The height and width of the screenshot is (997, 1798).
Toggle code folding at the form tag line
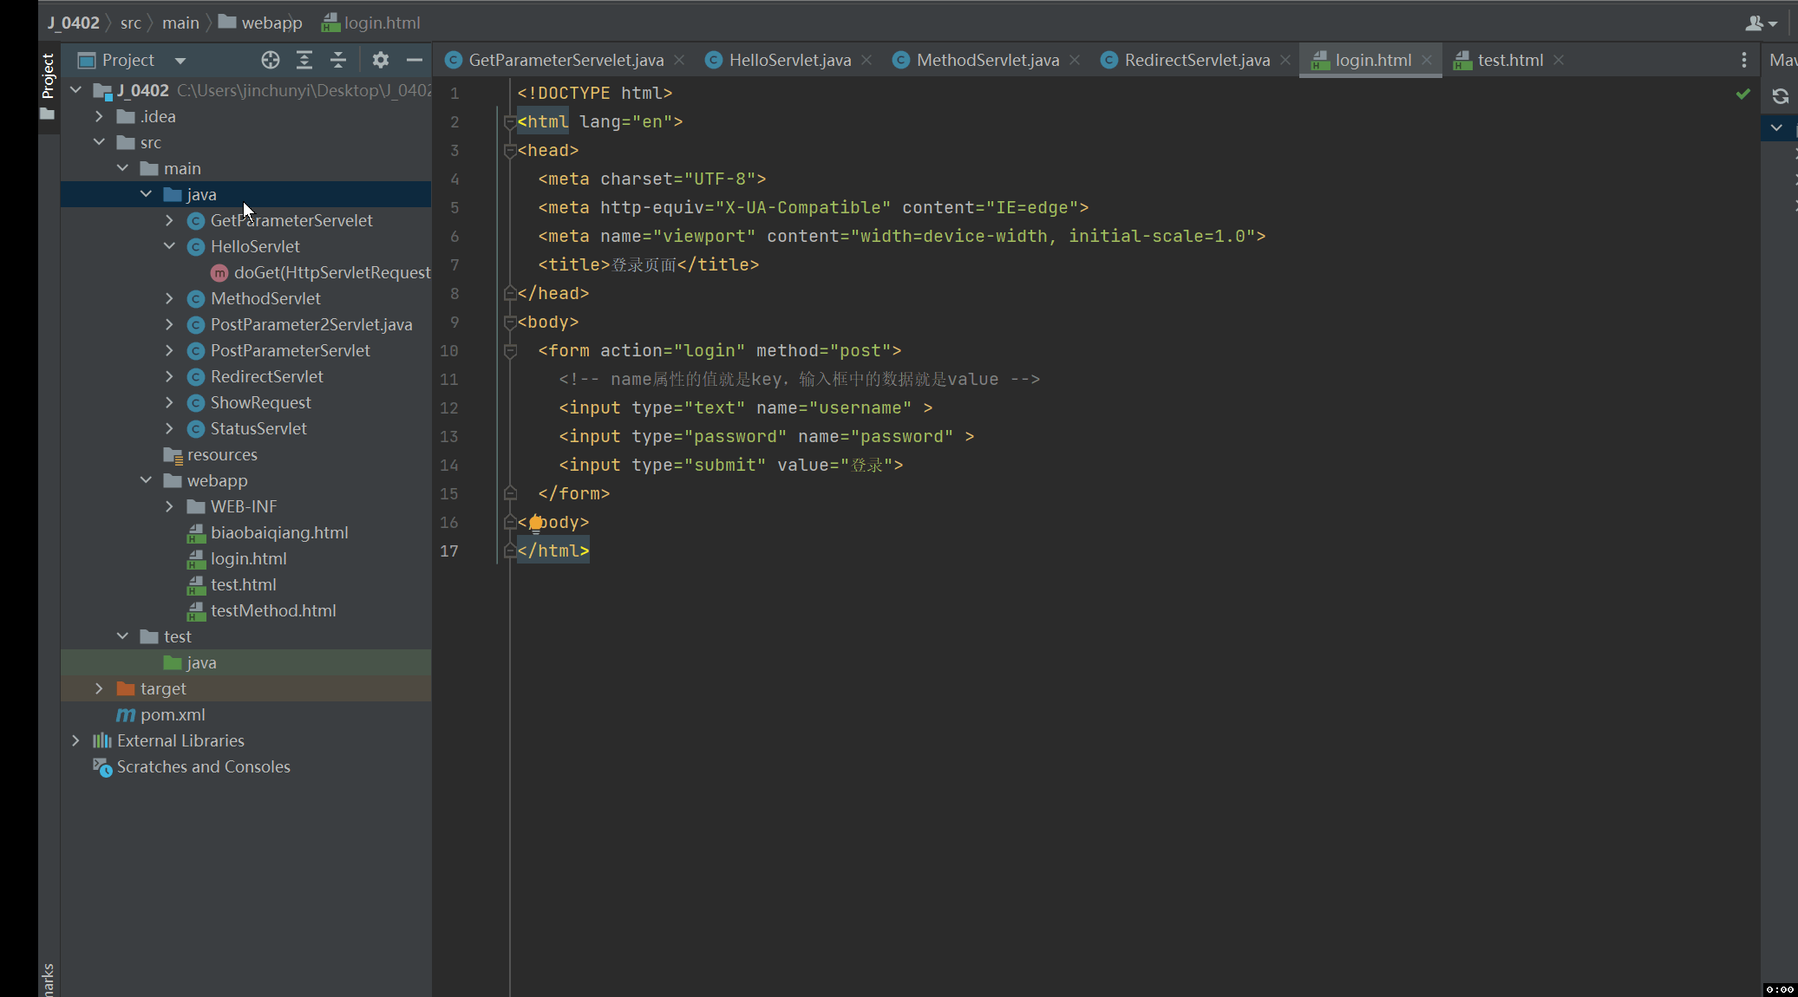[x=510, y=351]
